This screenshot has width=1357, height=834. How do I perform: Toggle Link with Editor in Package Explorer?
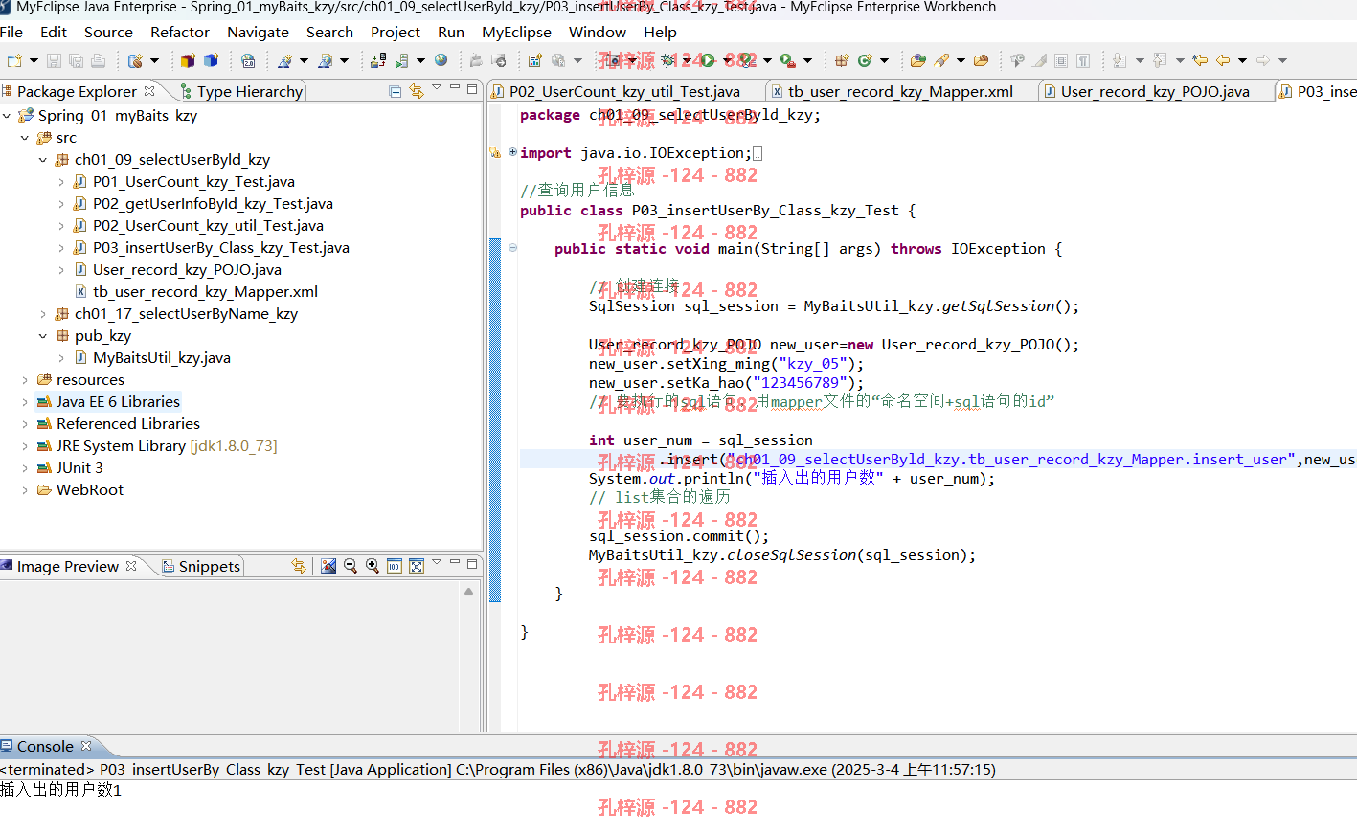pyautogui.click(x=417, y=91)
